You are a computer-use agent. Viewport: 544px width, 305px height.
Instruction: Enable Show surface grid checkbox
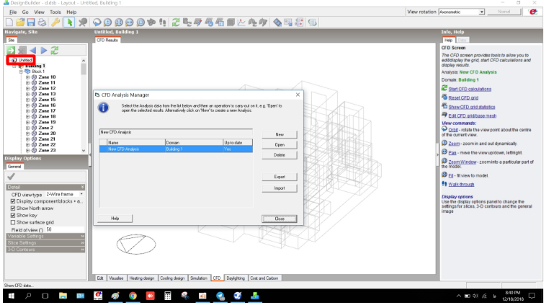coord(13,222)
